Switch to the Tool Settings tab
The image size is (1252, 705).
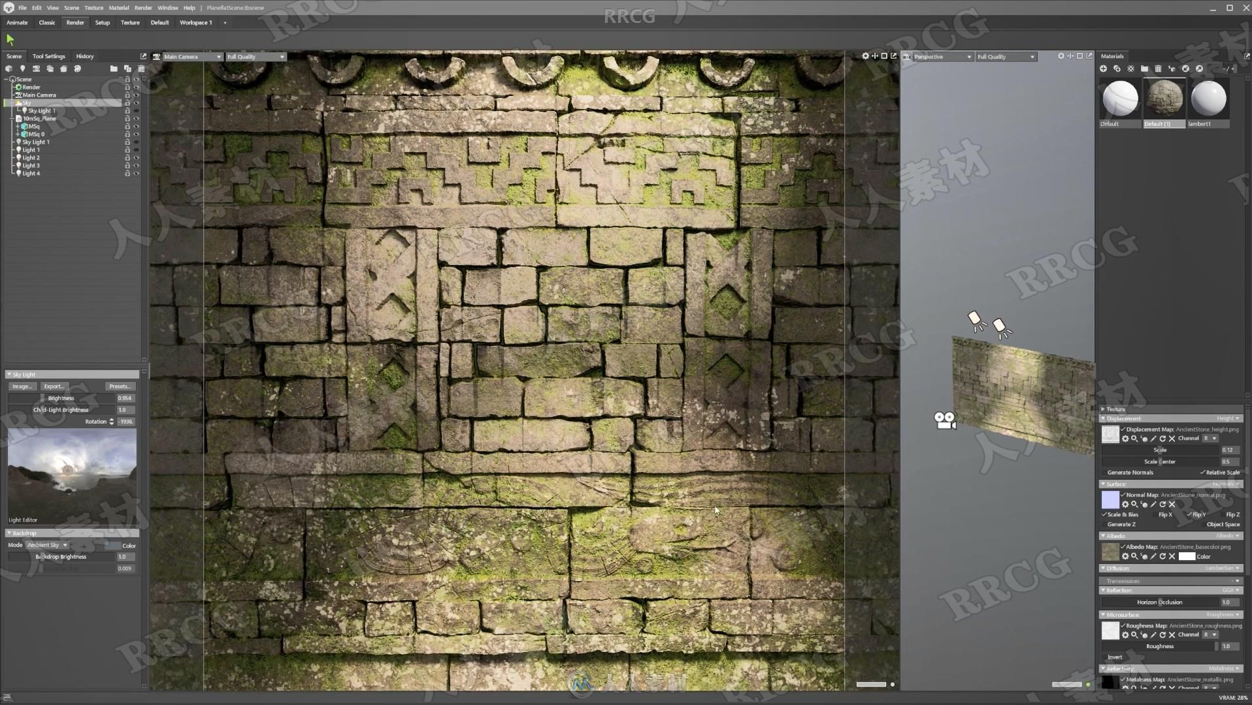[x=49, y=56]
